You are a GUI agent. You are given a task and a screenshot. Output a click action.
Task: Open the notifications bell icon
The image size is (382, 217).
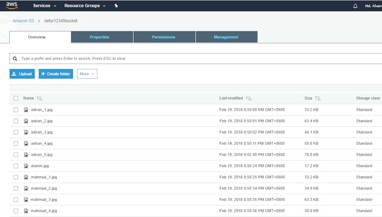point(355,6)
